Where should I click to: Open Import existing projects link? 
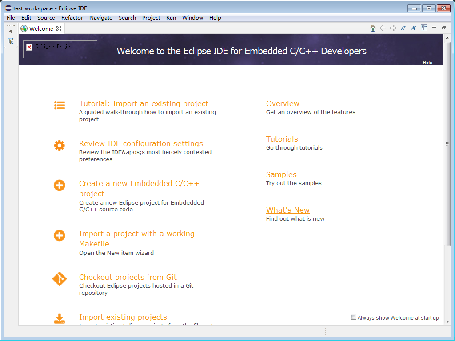[123, 317]
